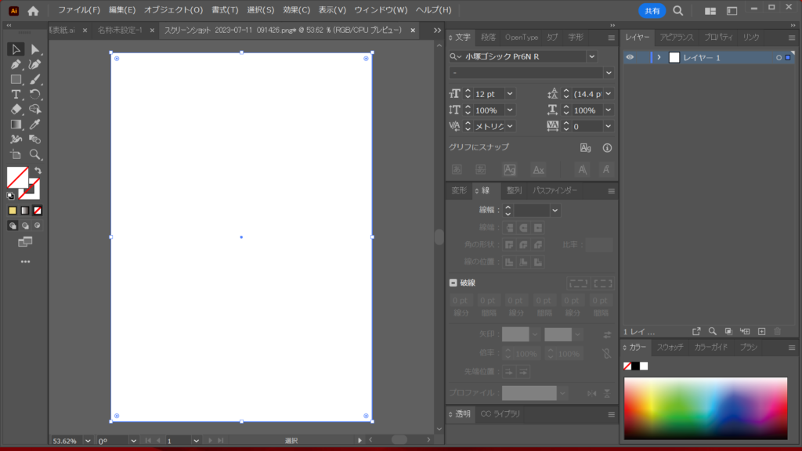Select the Symbol Sprayer tool
Screen dimensions: 802x451
tap(16, 139)
